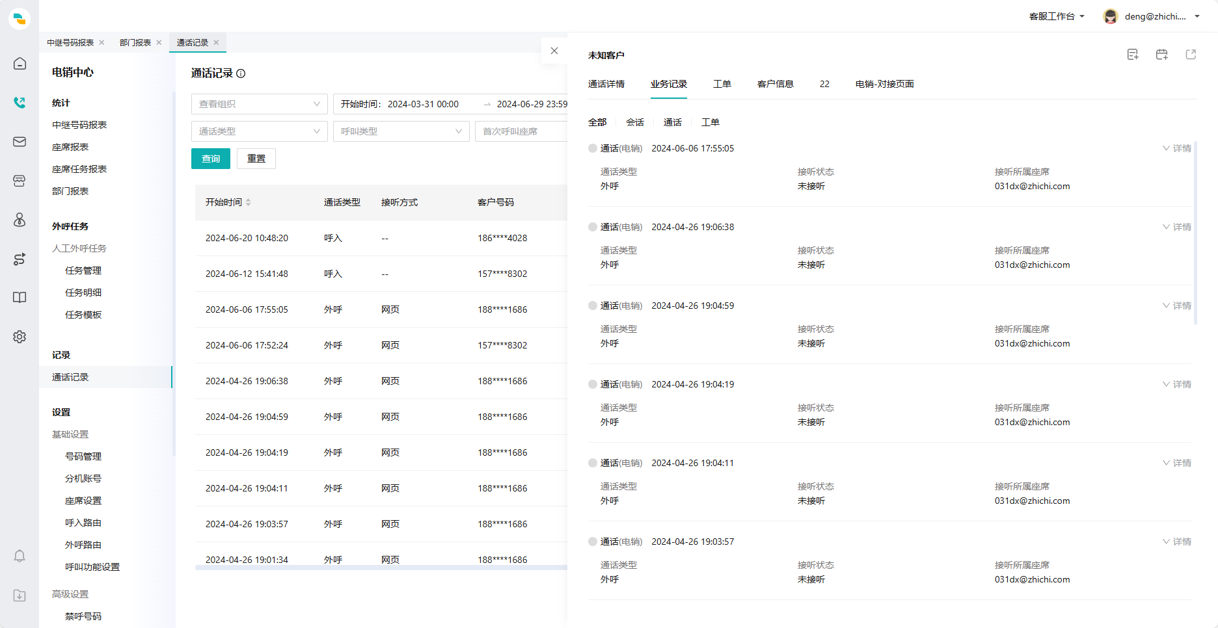Switch to the 电销-对接页面 tab
Viewport: 1218px width, 628px height.
[x=885, y=84]
